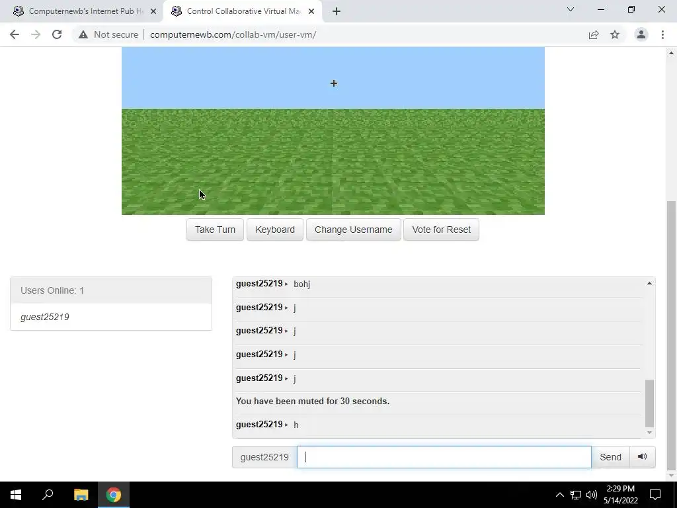The width and height of the screenshot is (677, 508).
Task: Click the muted for 30 seconds notice
Action: point(313,401)
